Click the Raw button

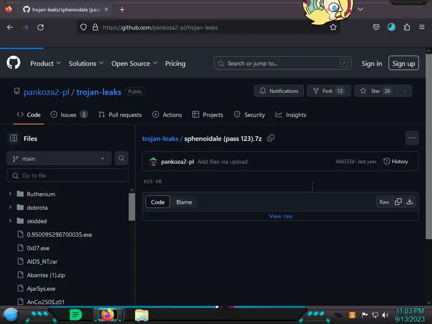tap(384, 202)
